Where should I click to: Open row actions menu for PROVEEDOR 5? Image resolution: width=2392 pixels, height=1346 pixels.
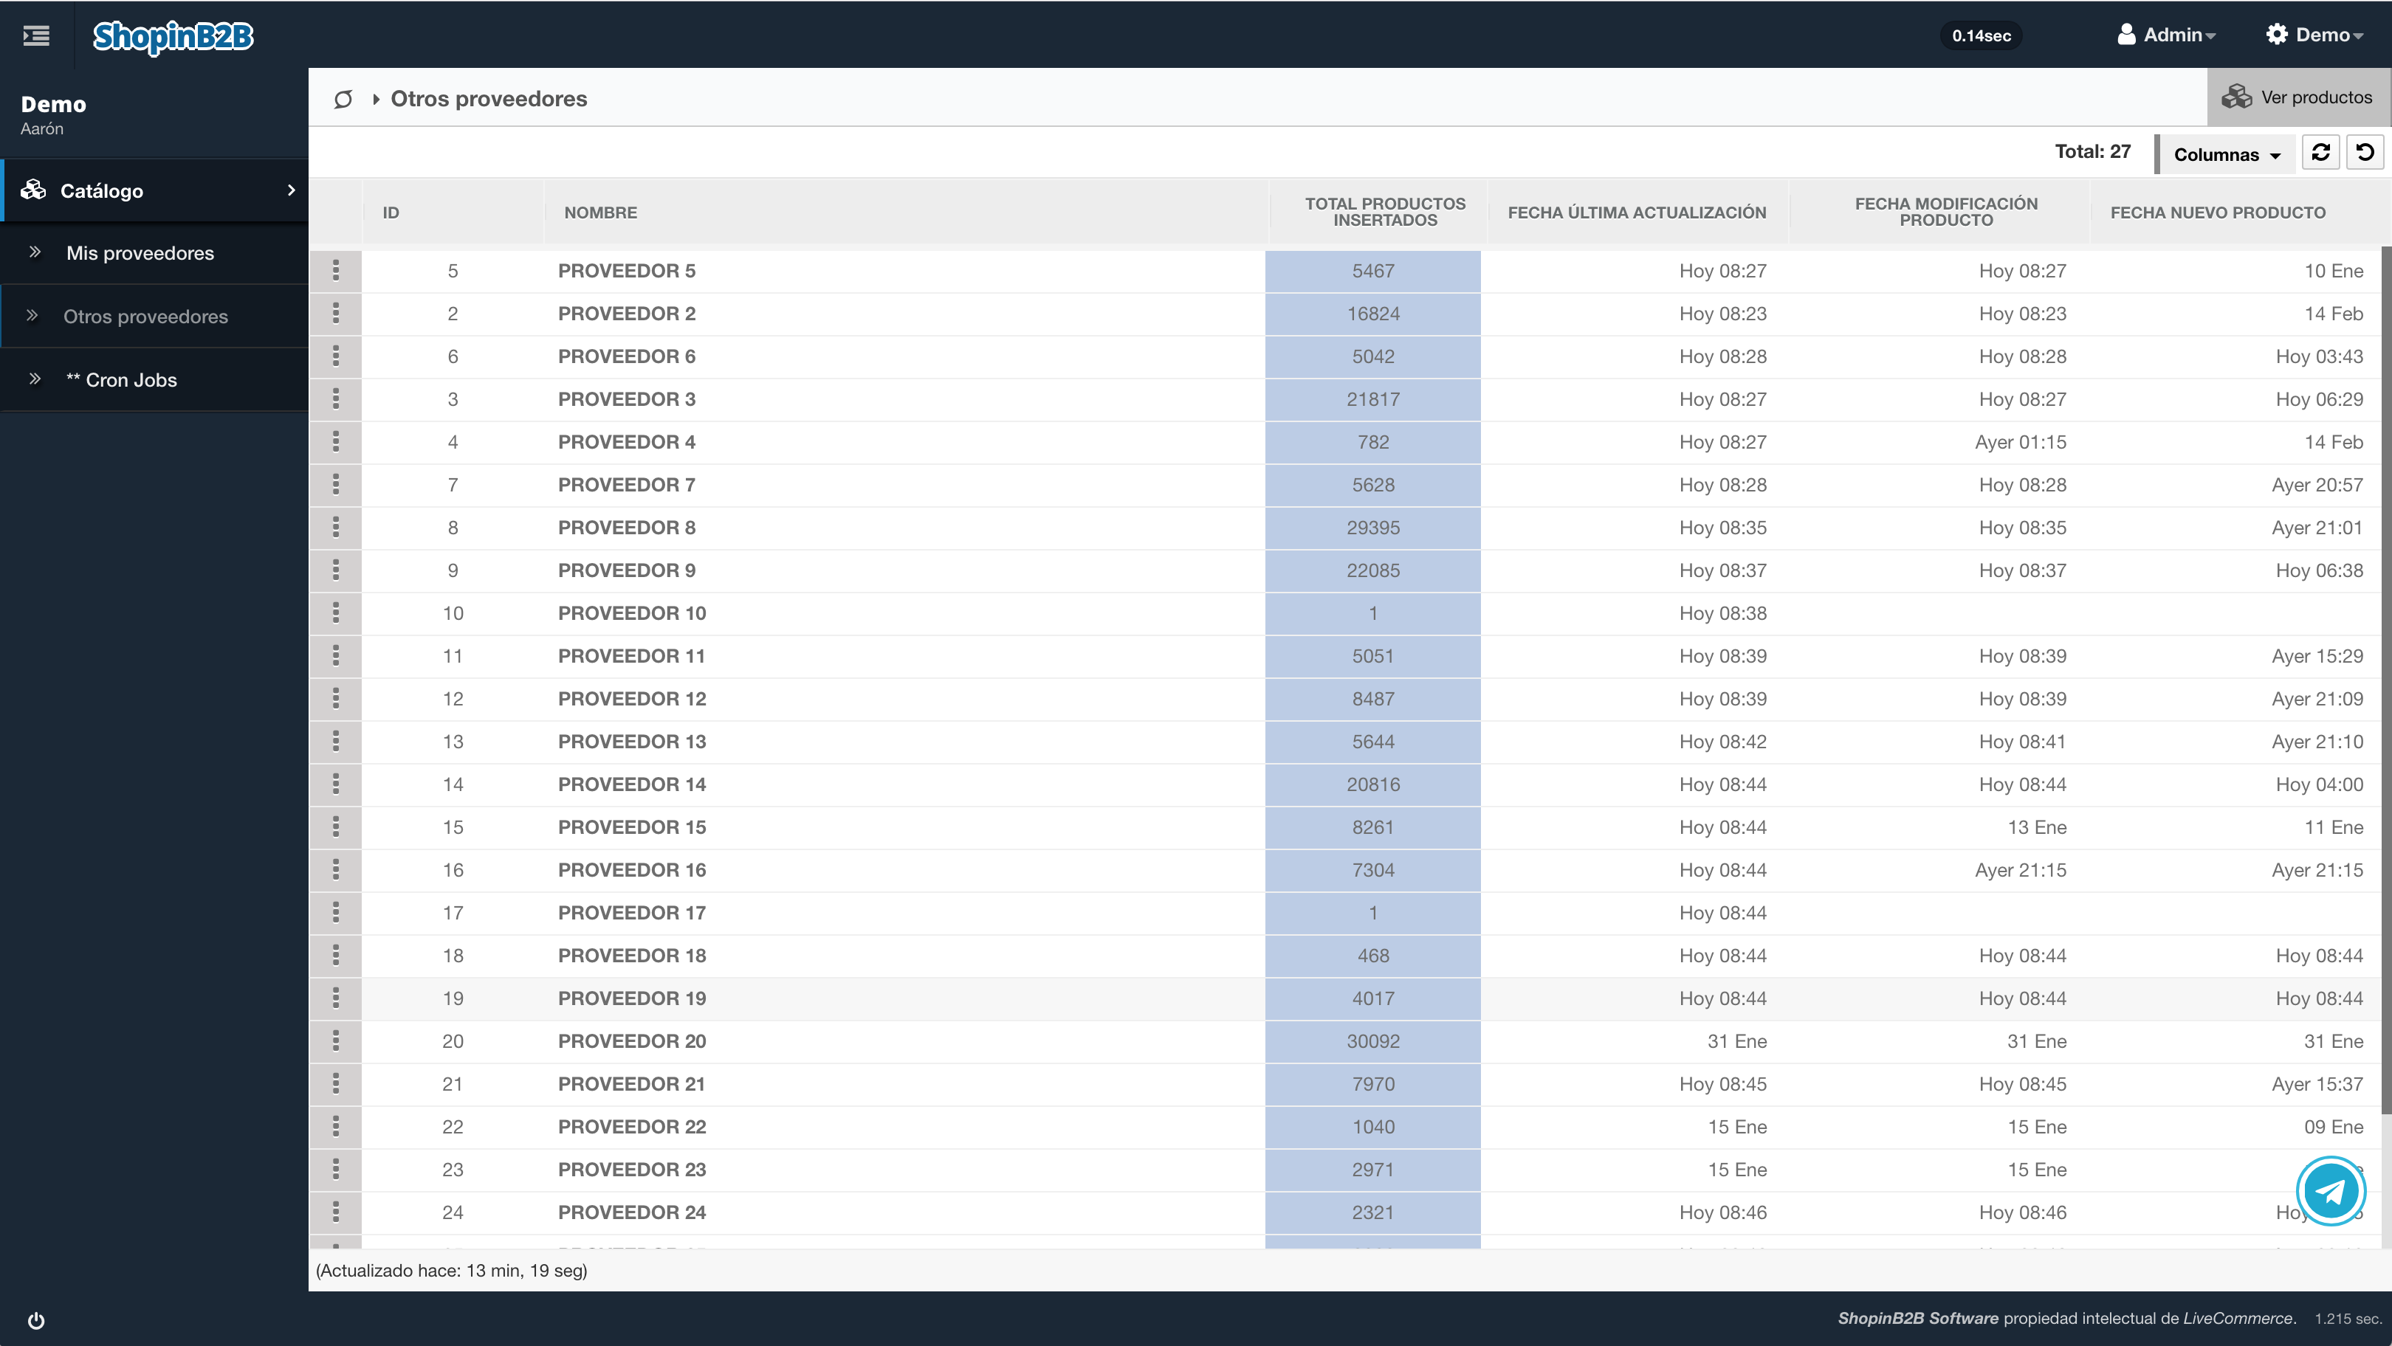coord(336,271)
